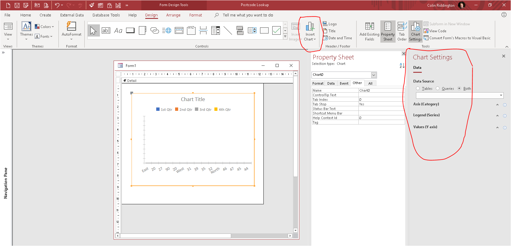The height and width of the screenshot is (246, 511).
Task: Choose the Check Box control icon
Action: (x=277, y=30)
